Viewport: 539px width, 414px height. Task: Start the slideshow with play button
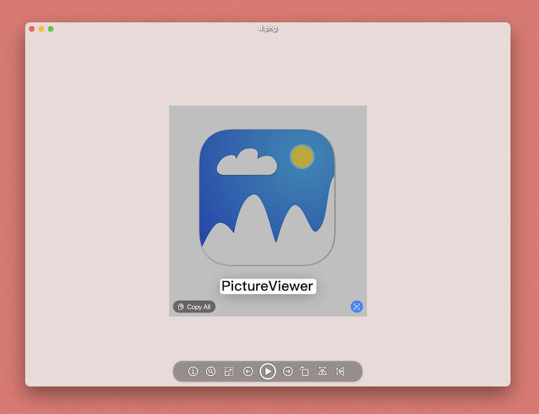tap(268, 371)
